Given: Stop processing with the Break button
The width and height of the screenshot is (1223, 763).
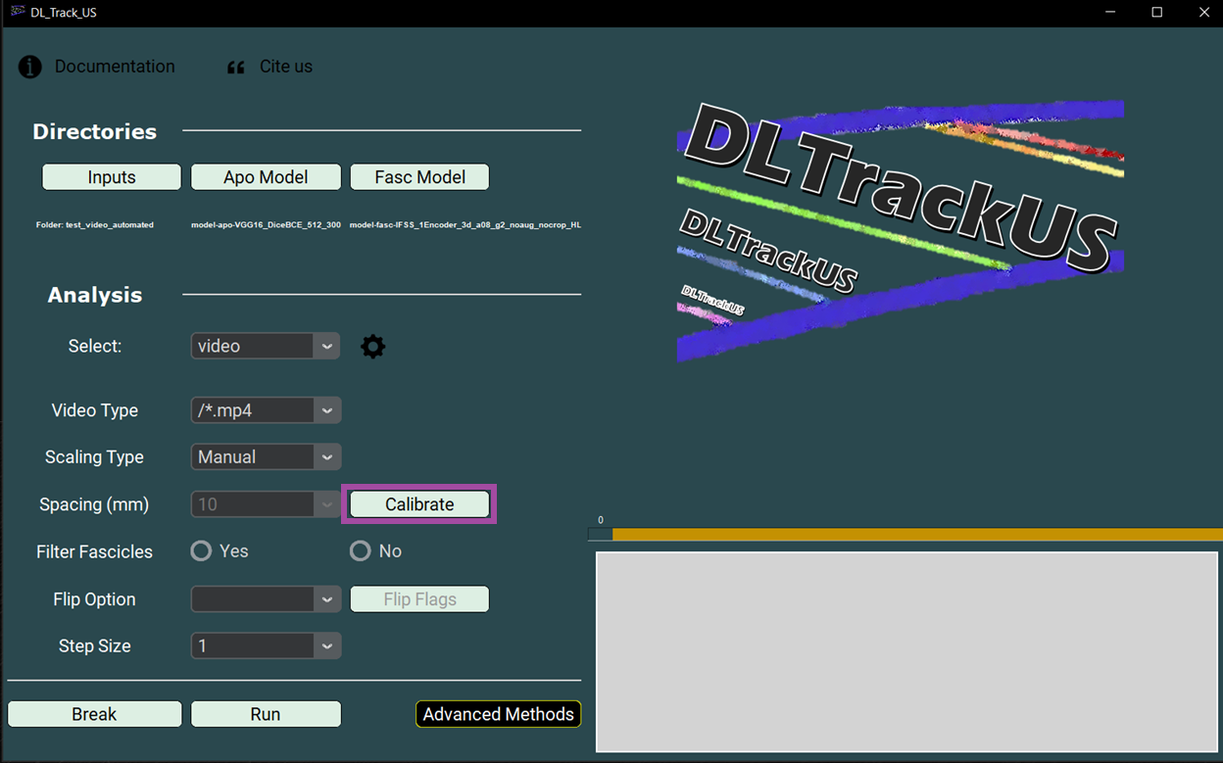Looking at the screenshot, I should [x=94, y=714].
